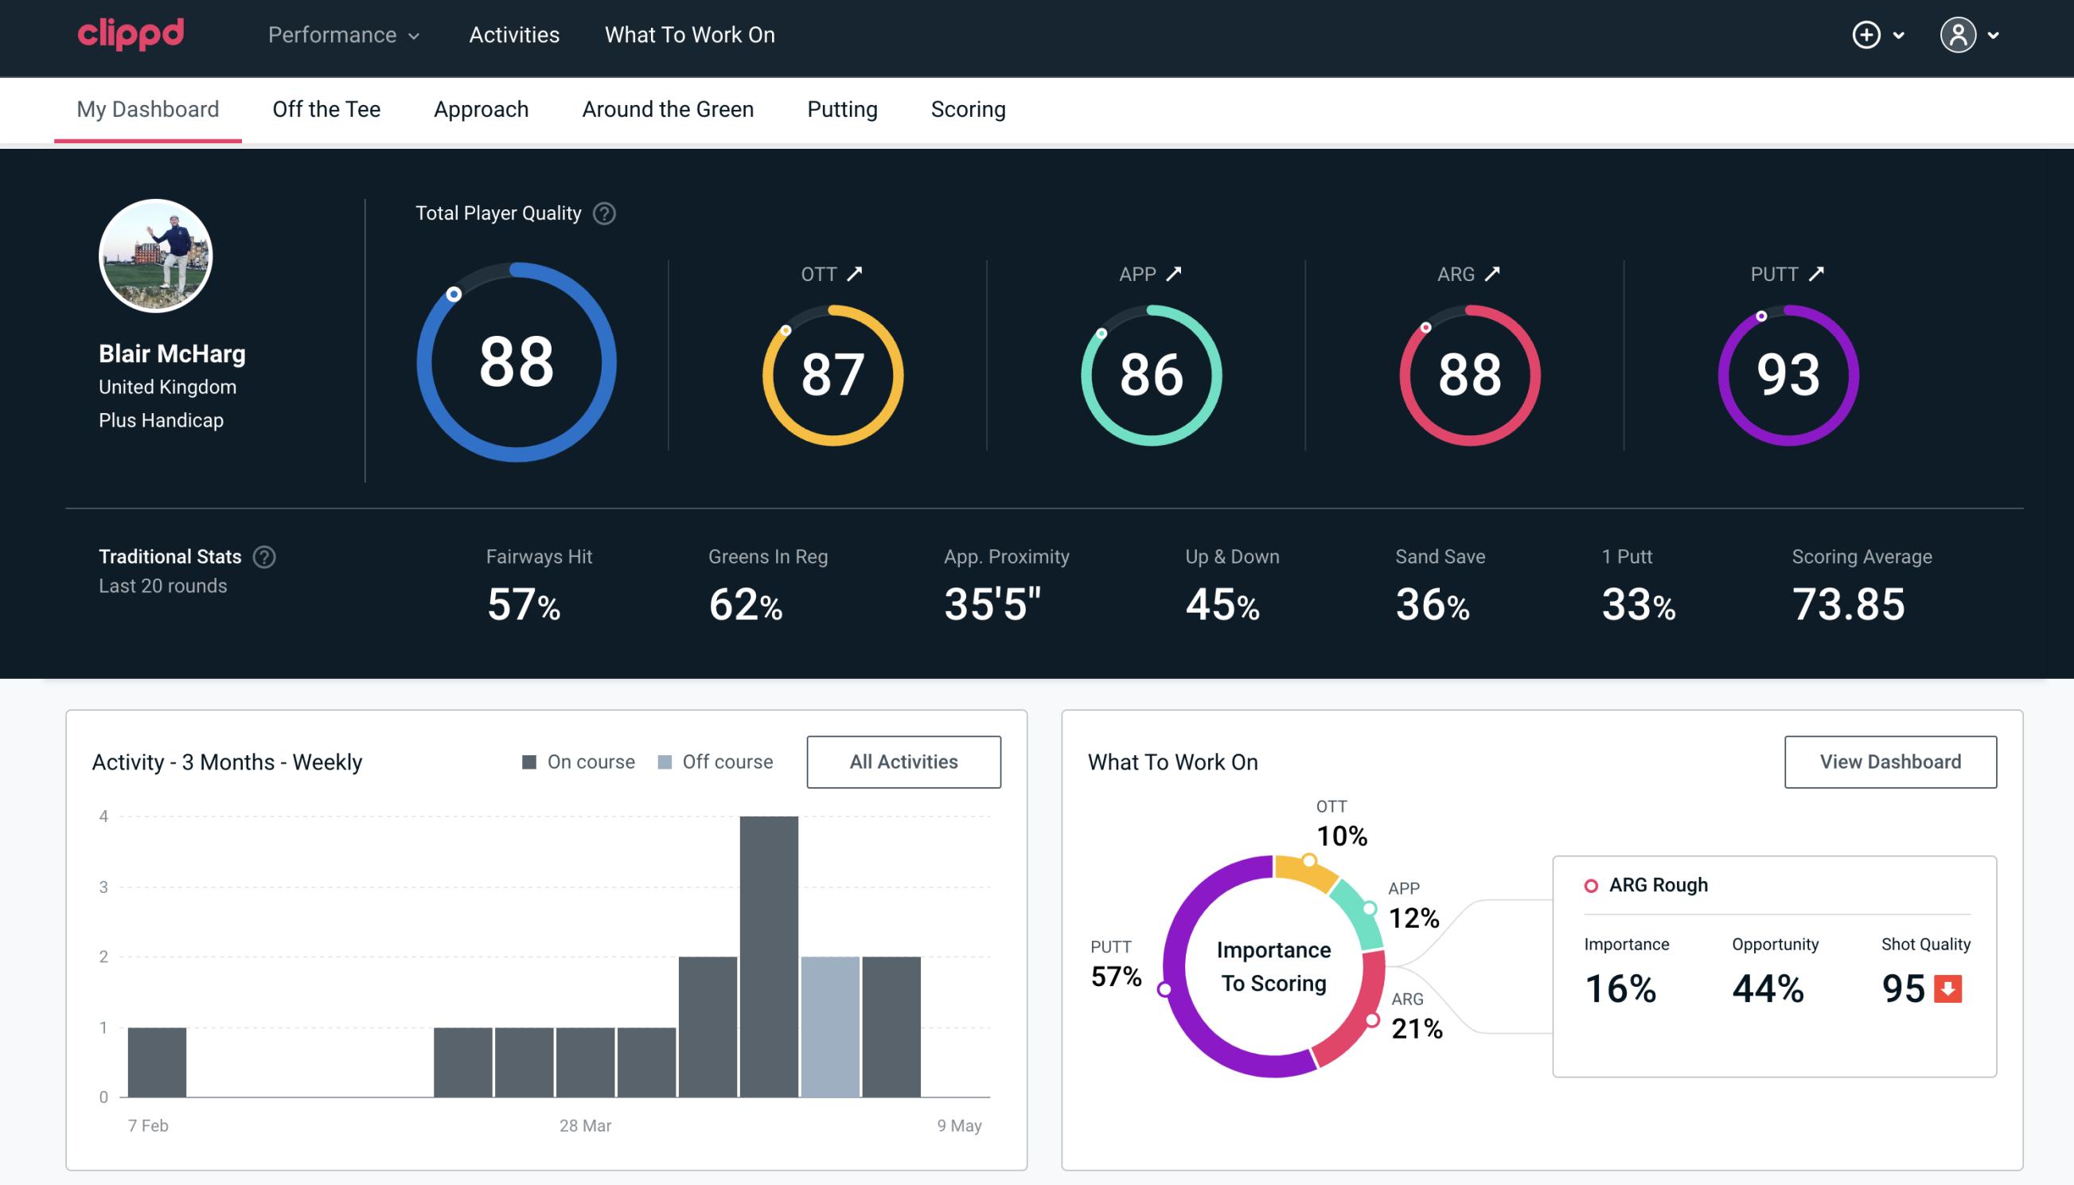Switch to the Scoring tab

click(x=967, y=108)
